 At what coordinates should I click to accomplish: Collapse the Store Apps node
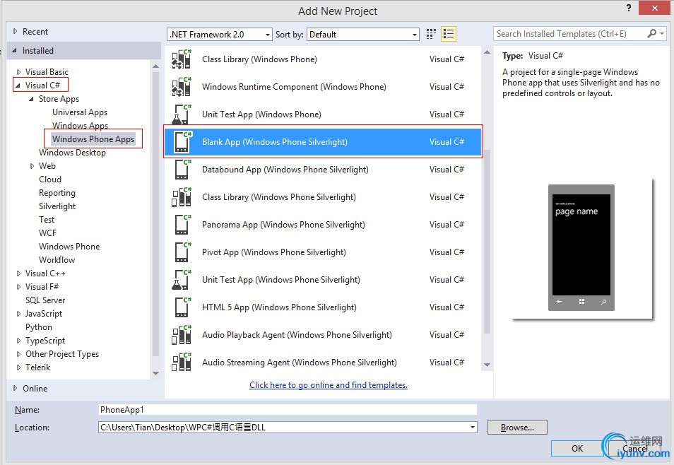[31, 99]
